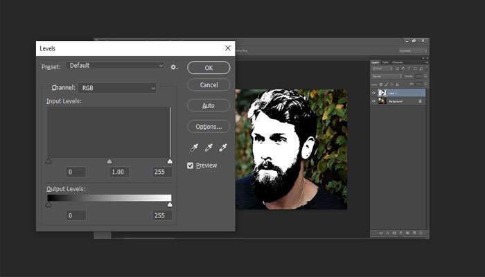Image resolution: width=485 pixels, height=277 pixels.
Task: Expand the Channel RGB dropdown
Action: (118, 88)
